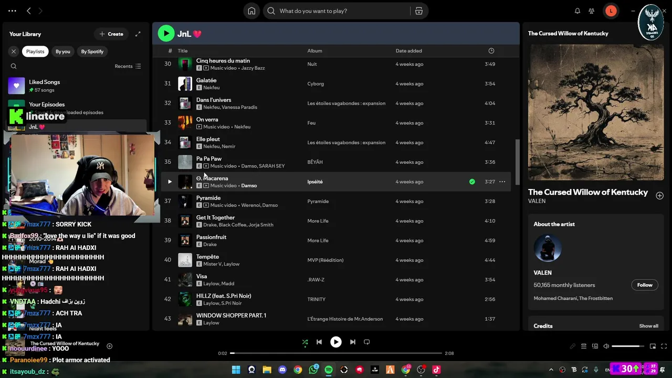Sort by Date added column header
This screenshot has width=672, height=378.
coord(408,51)
